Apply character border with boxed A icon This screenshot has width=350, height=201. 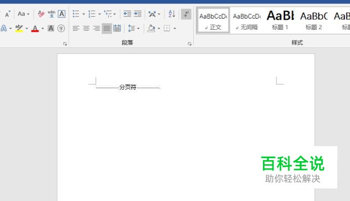pos(62,14)
